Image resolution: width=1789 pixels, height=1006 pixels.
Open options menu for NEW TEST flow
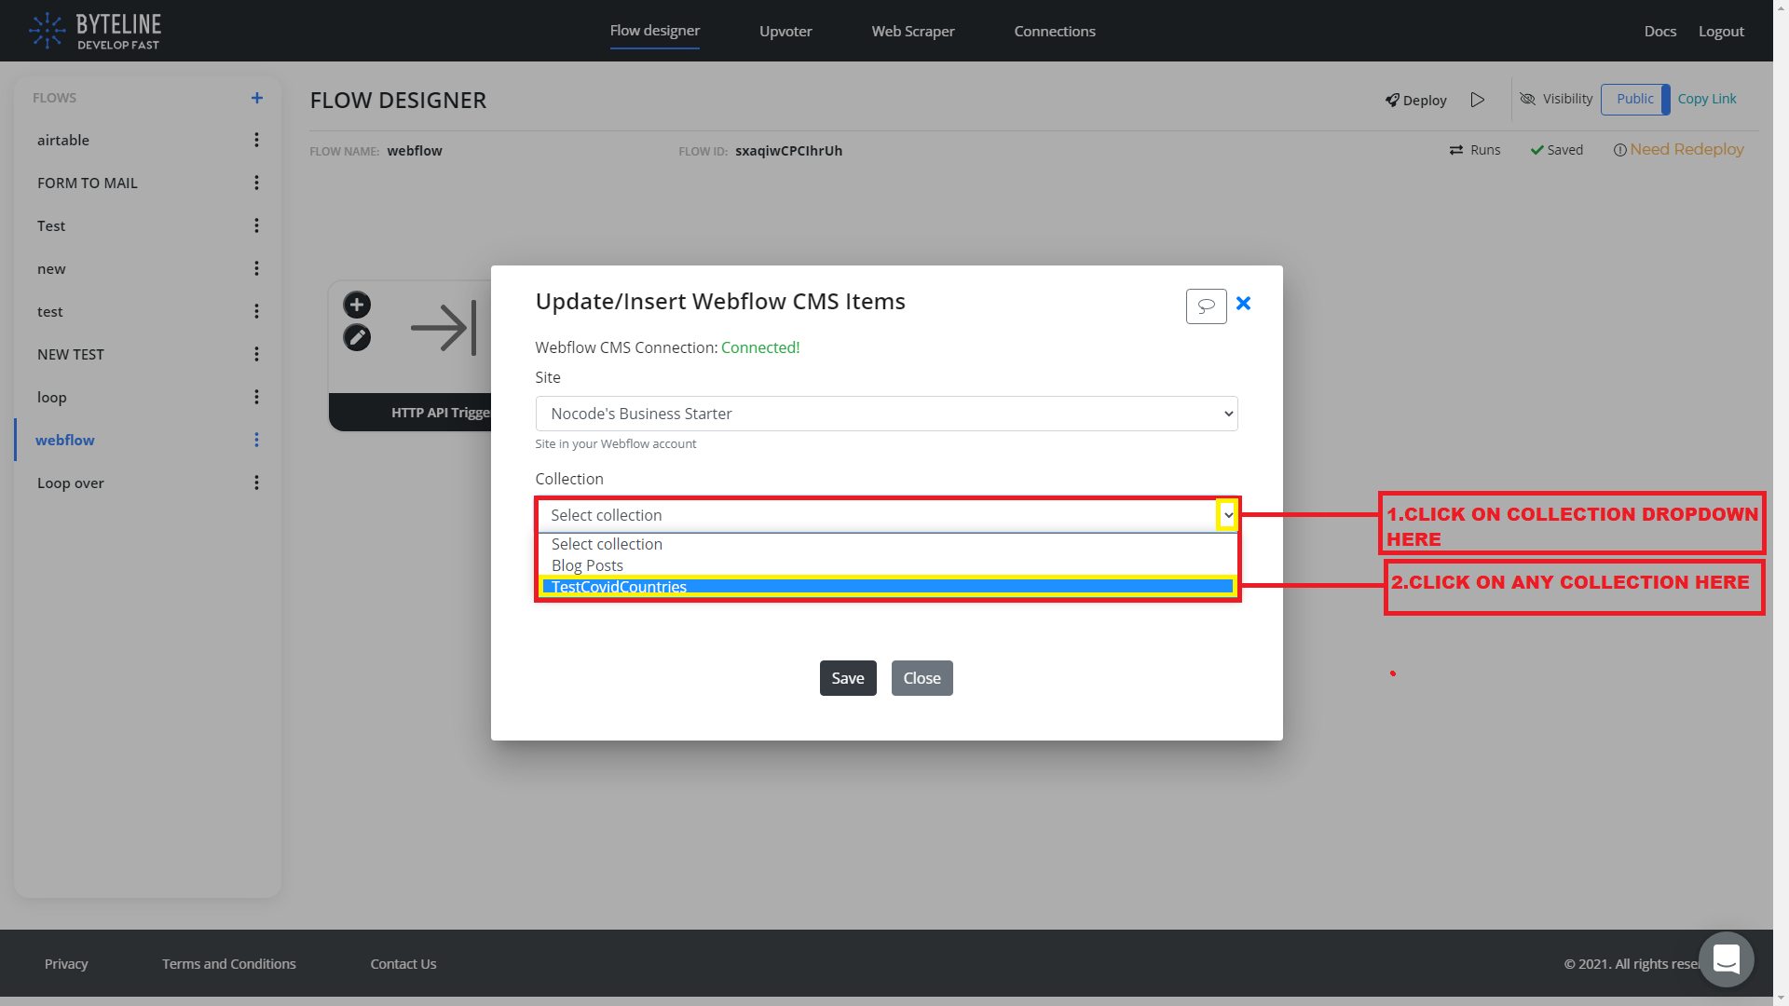click(x=256, y=354)
